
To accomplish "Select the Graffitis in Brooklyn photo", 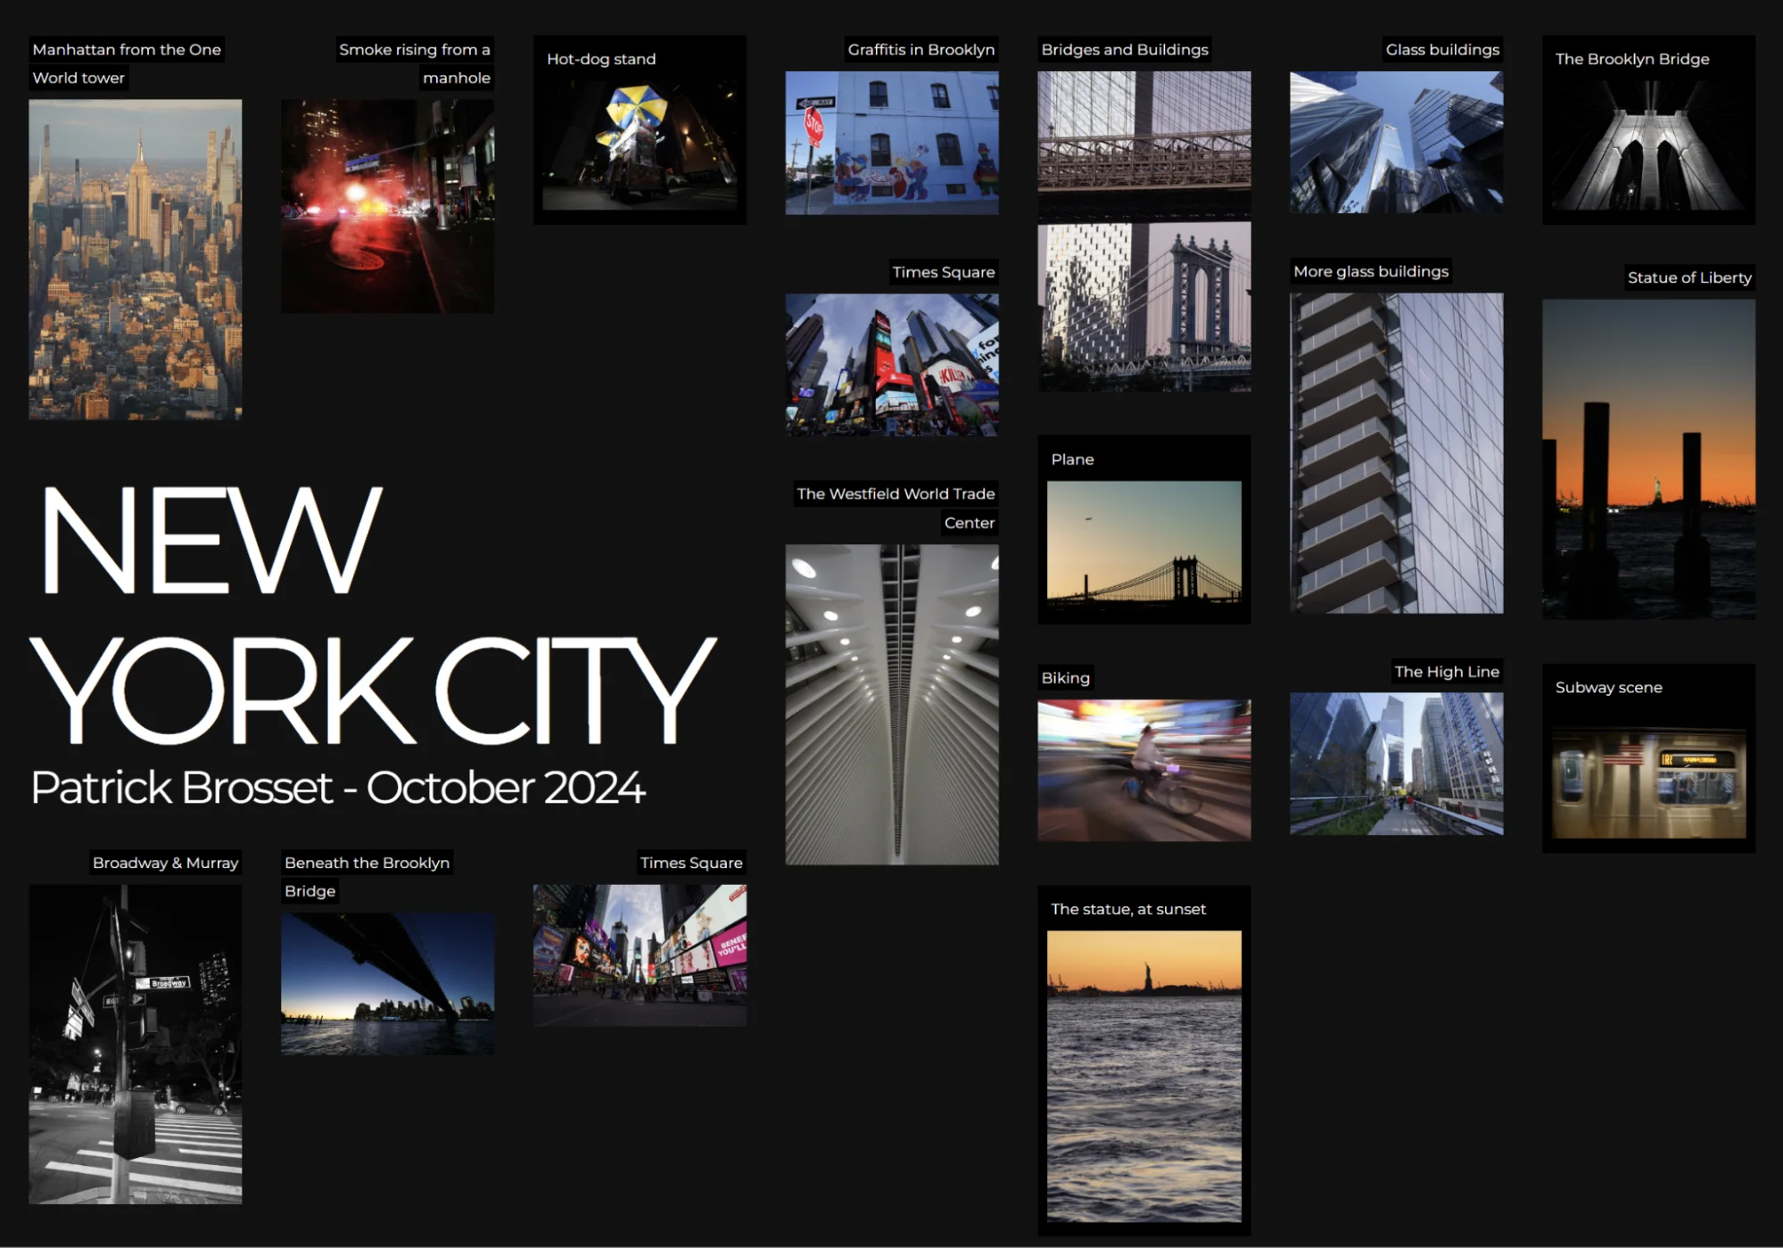I will pos(891,143).
